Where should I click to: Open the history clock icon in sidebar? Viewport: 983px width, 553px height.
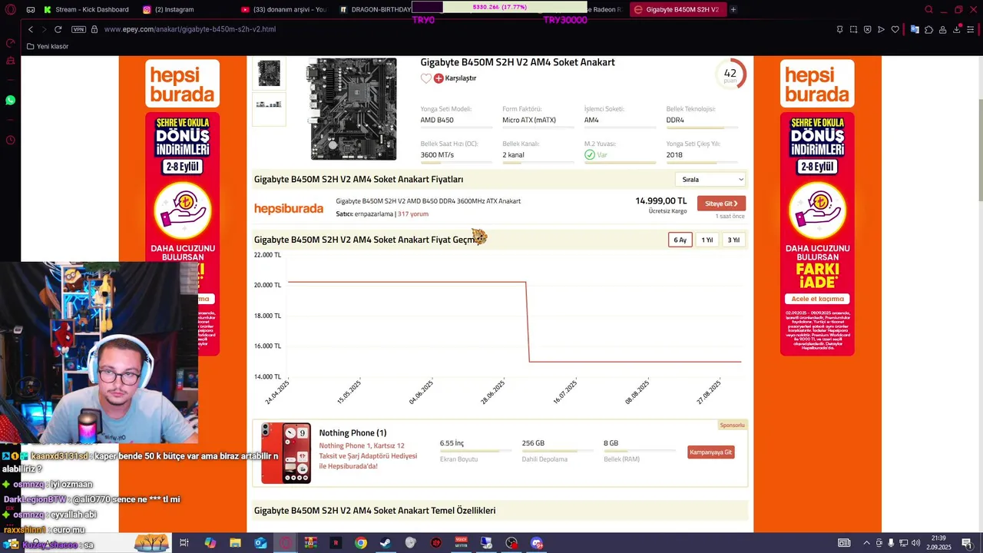(x=10, y=140)
